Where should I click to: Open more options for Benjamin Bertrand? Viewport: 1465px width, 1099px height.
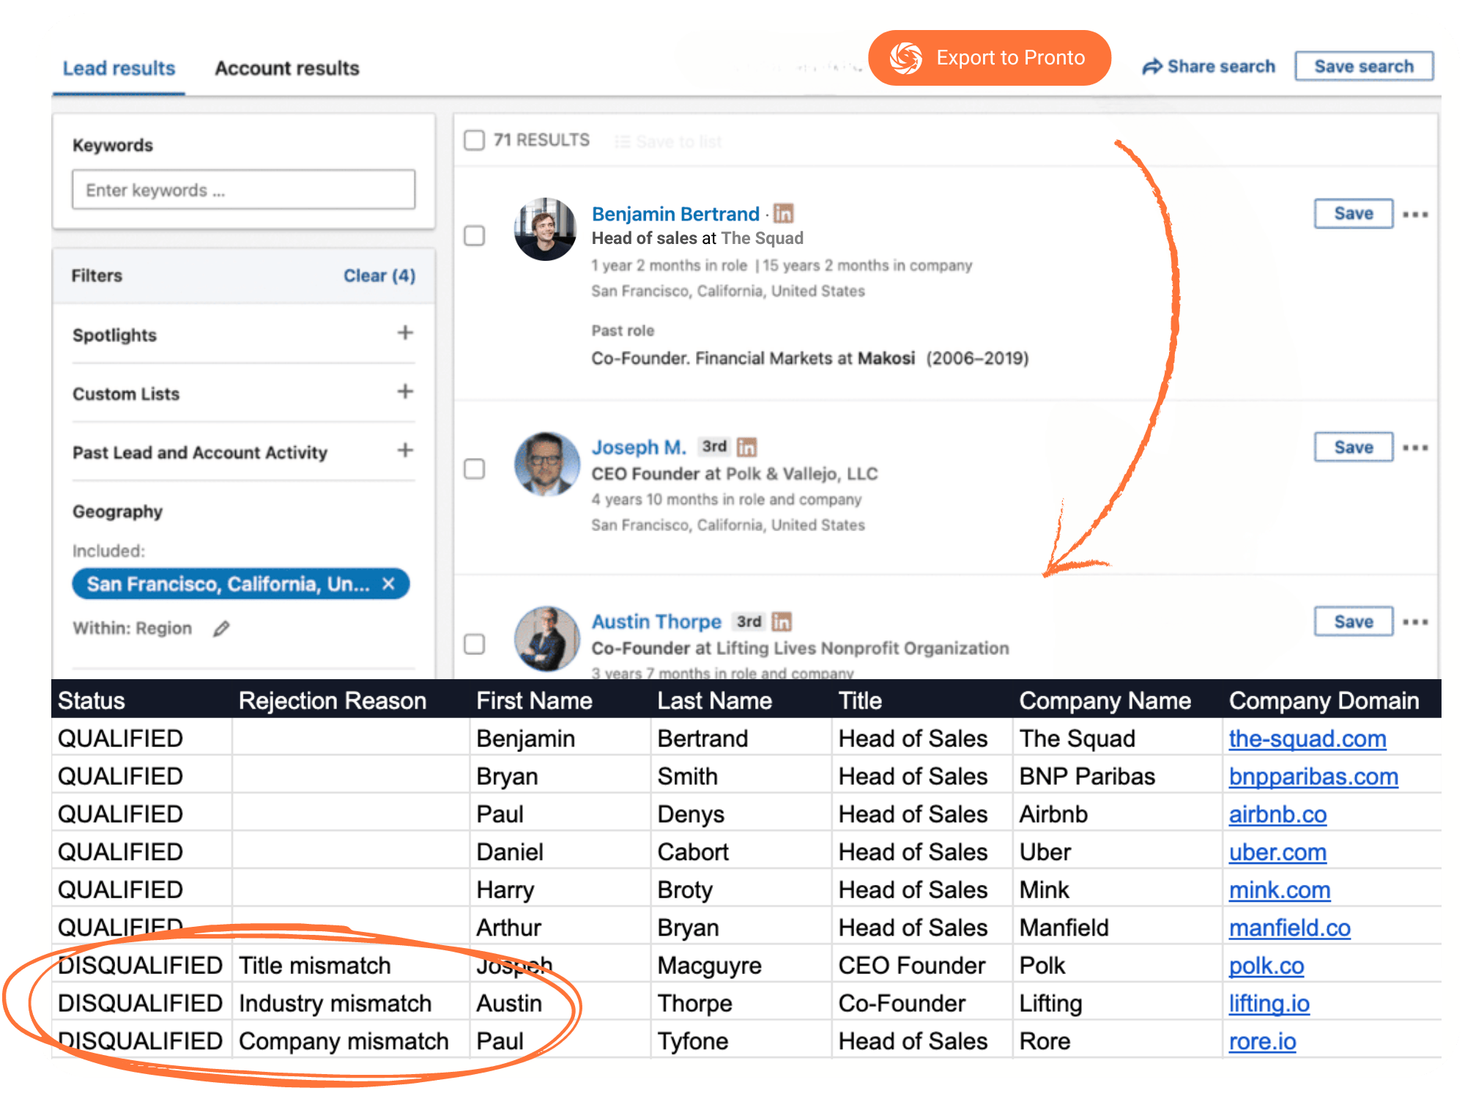pos(1415,214)
